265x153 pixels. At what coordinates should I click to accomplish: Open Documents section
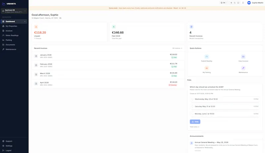coord(14,45)
